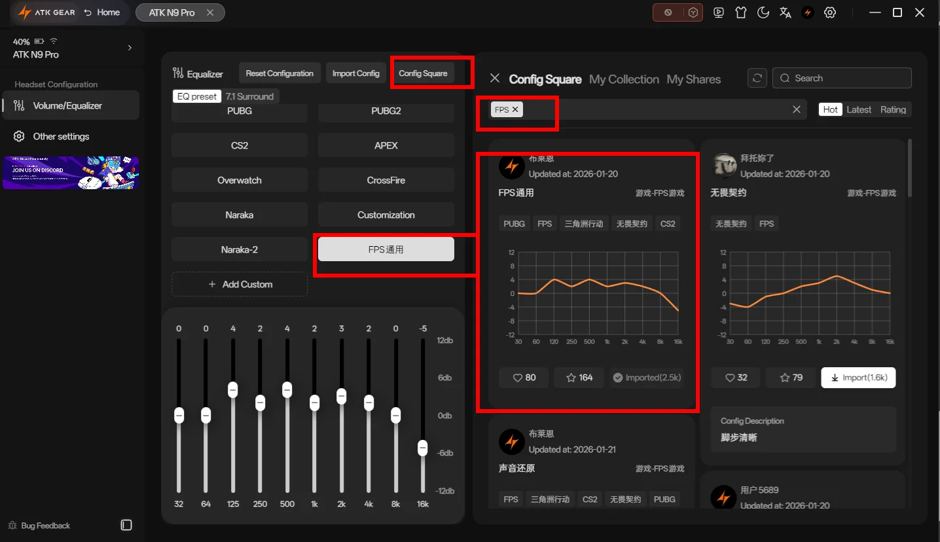Expand the ATK N9 Pro device chevron

(130, 48)
